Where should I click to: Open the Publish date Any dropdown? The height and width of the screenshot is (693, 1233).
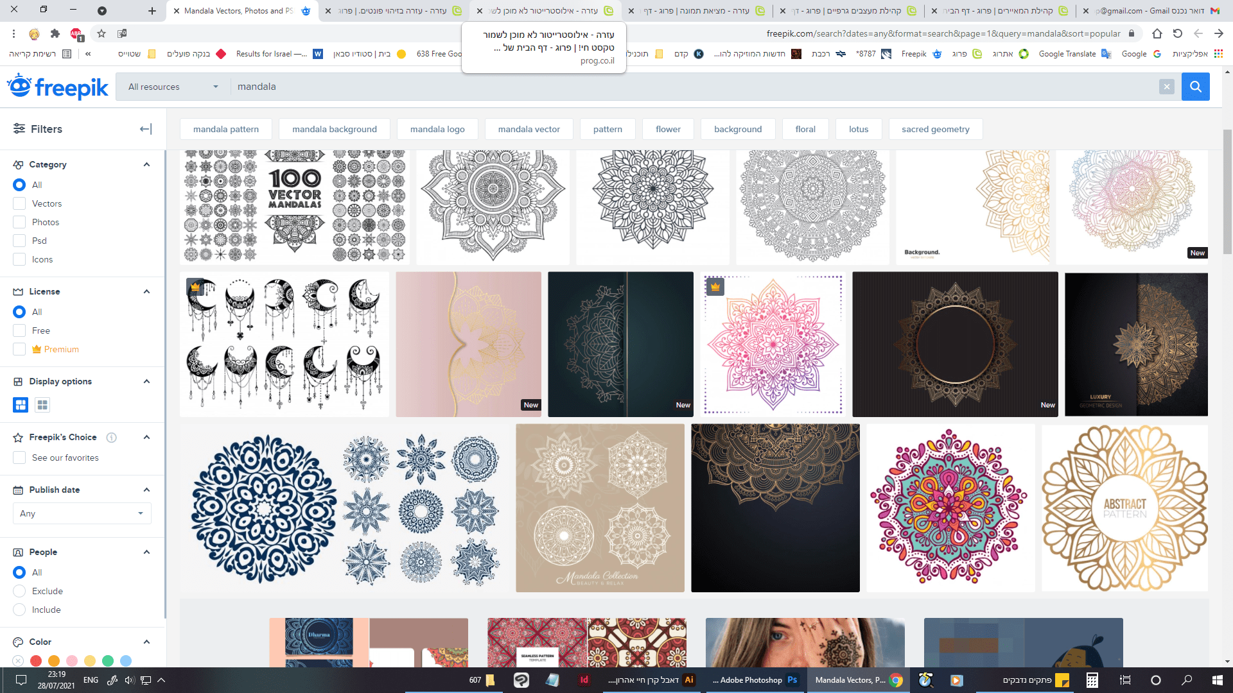coord(82,513)
